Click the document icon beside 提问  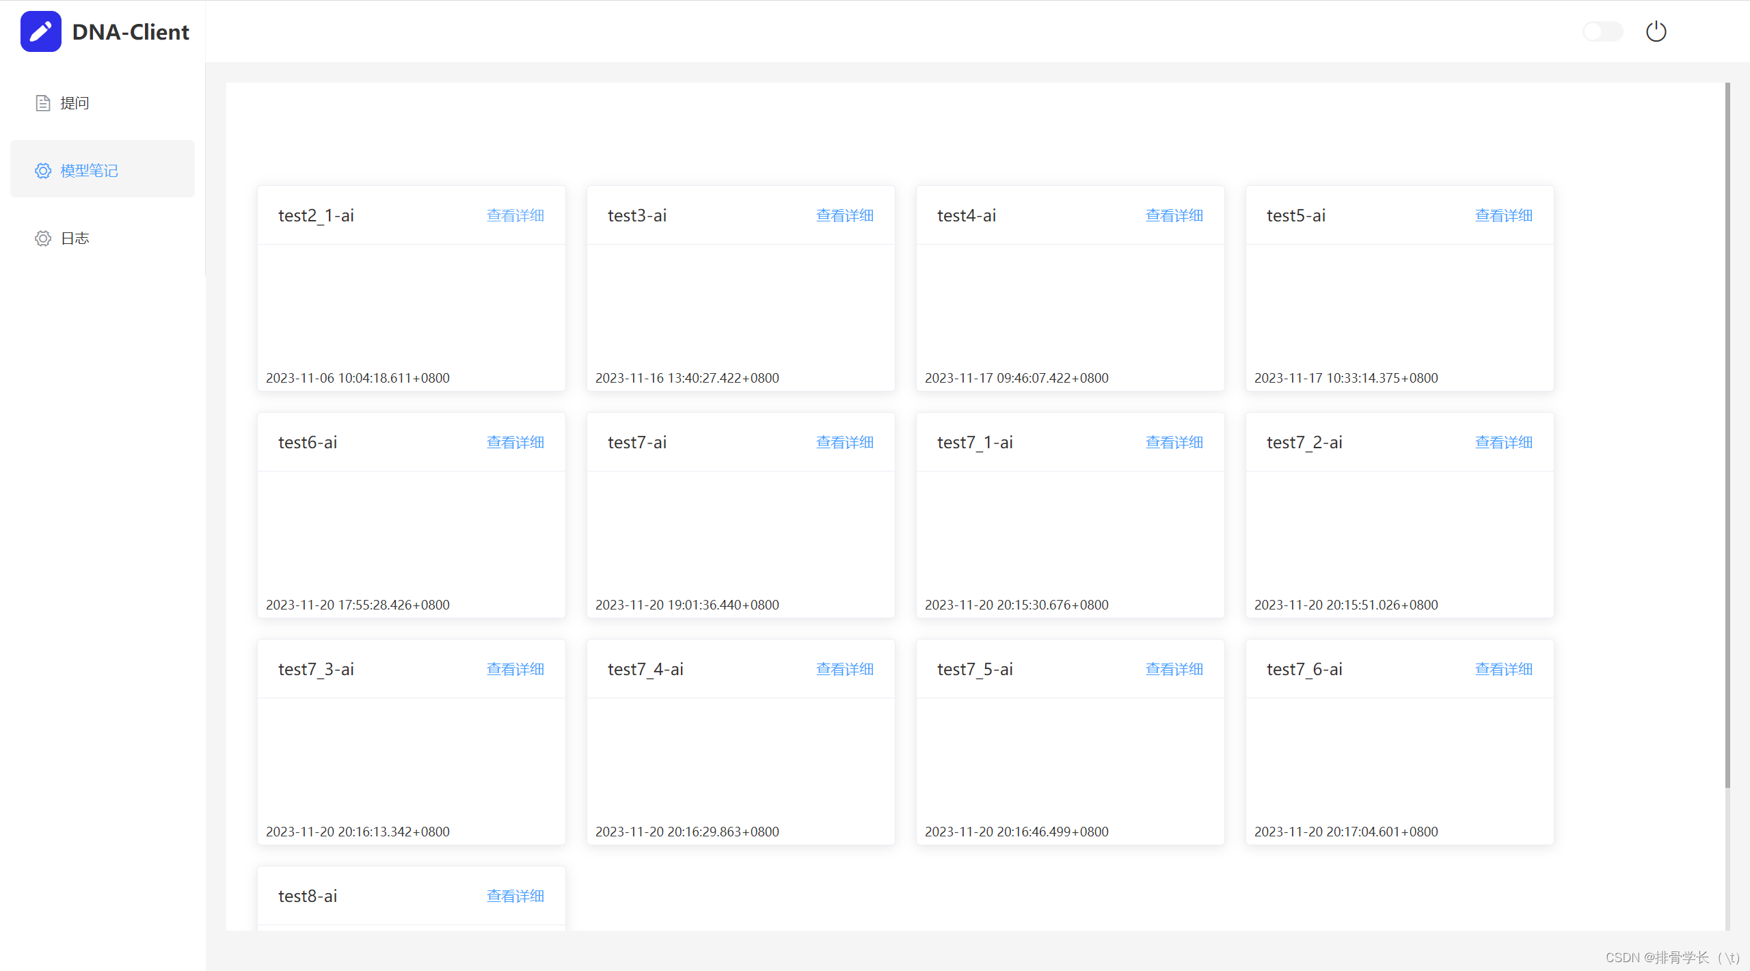[43, 103]
